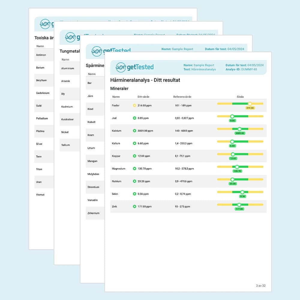The width and height of the screenshot is (300, 300).
Task: Click the green status dot for Koppar
Action: coord(134,156)
